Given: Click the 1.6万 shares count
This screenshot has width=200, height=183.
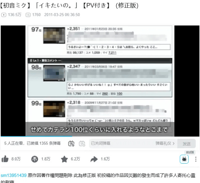Looking at the screenshot, I should [x=105, y=159].
